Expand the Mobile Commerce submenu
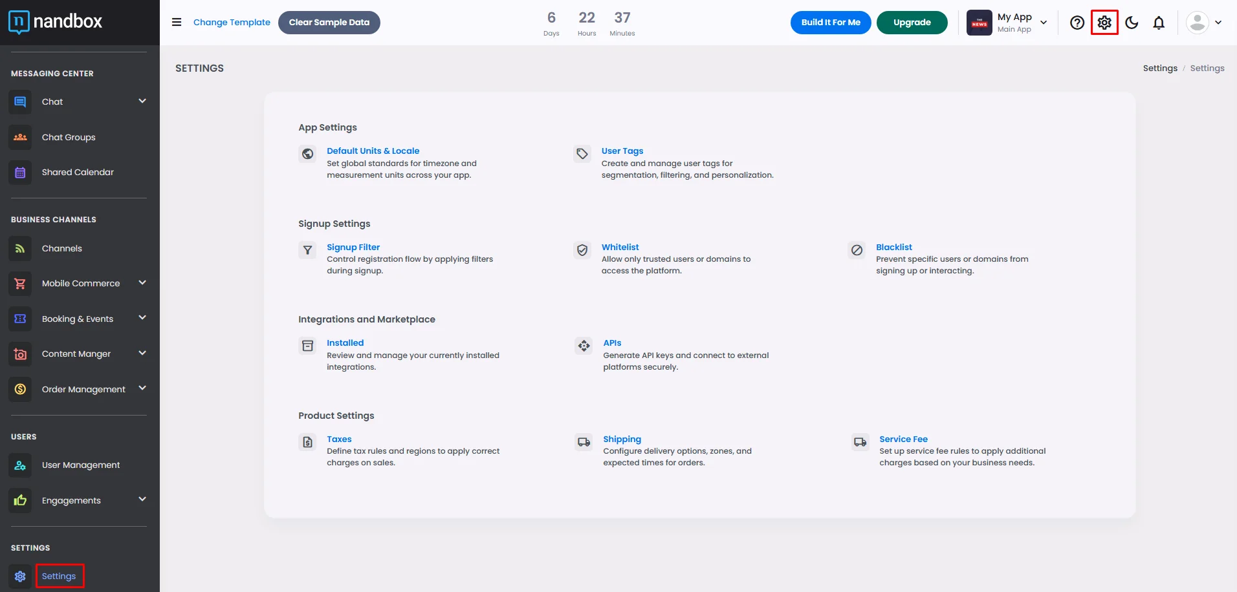Viewport: 1237px width, 592px height. tap(142, 283)
